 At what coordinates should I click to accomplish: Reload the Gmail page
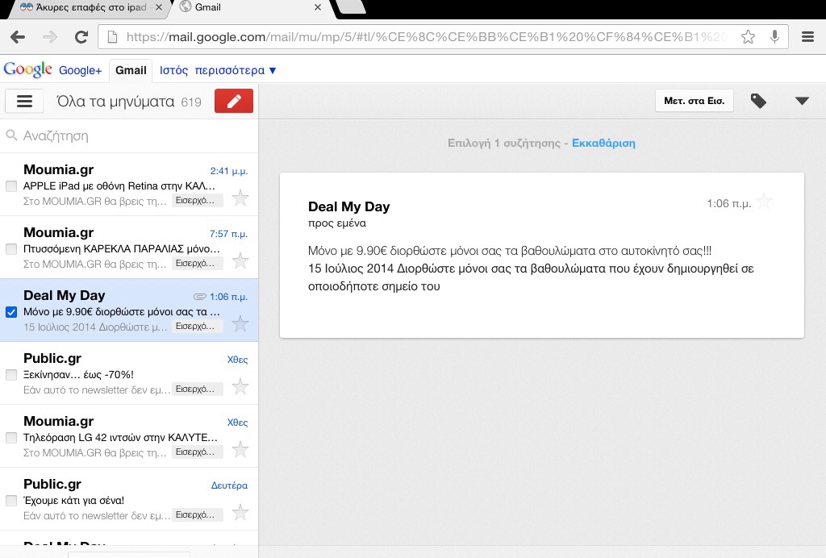pyautogui.click(x=81, y=37)
